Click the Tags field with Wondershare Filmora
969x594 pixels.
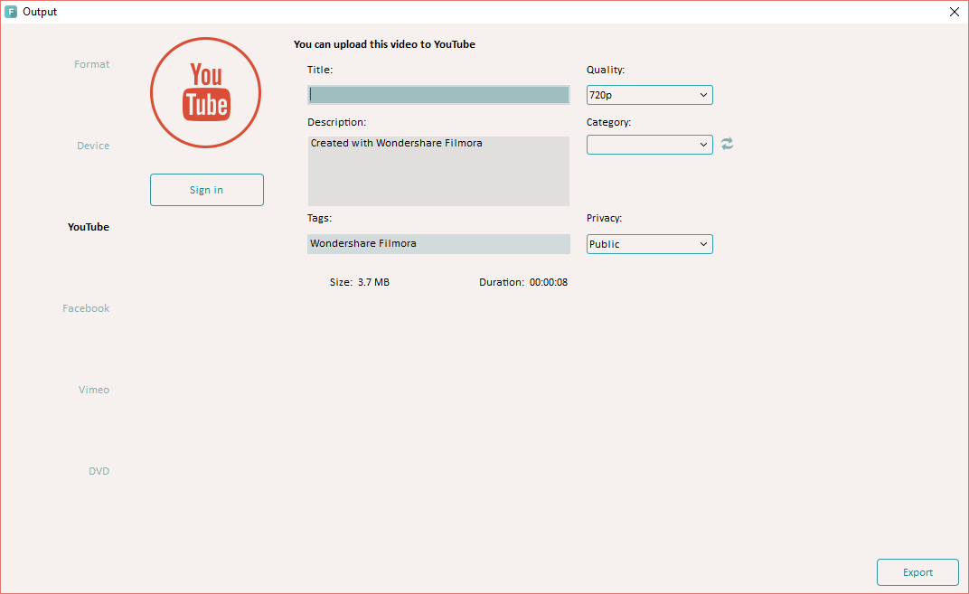pyautogui.click(x=438, y=244)
